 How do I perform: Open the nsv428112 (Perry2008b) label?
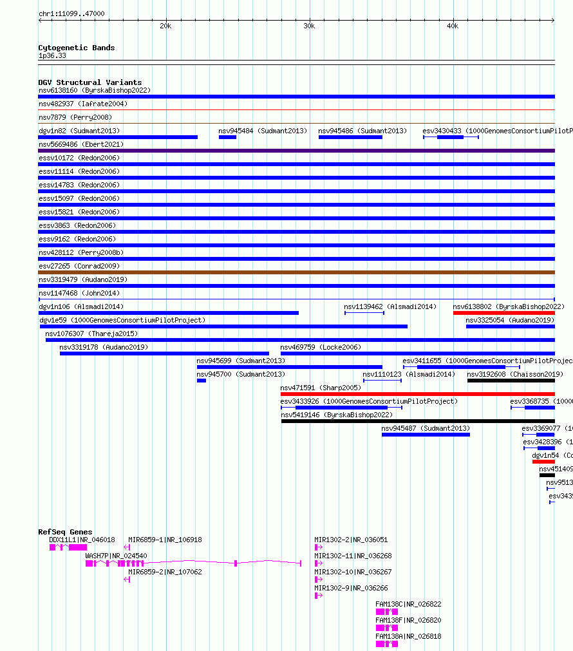pos(81,252)
